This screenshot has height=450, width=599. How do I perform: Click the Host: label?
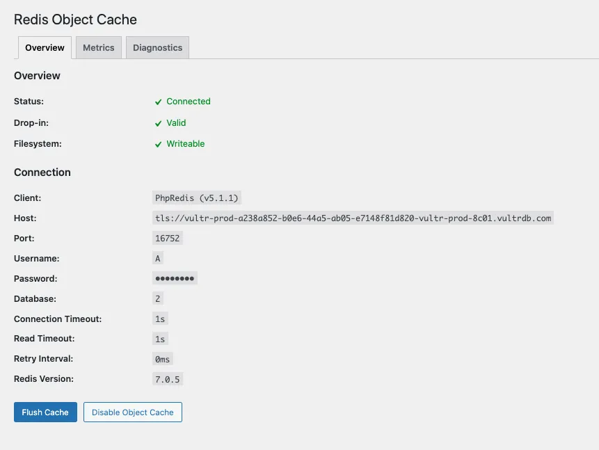[25, 218]
